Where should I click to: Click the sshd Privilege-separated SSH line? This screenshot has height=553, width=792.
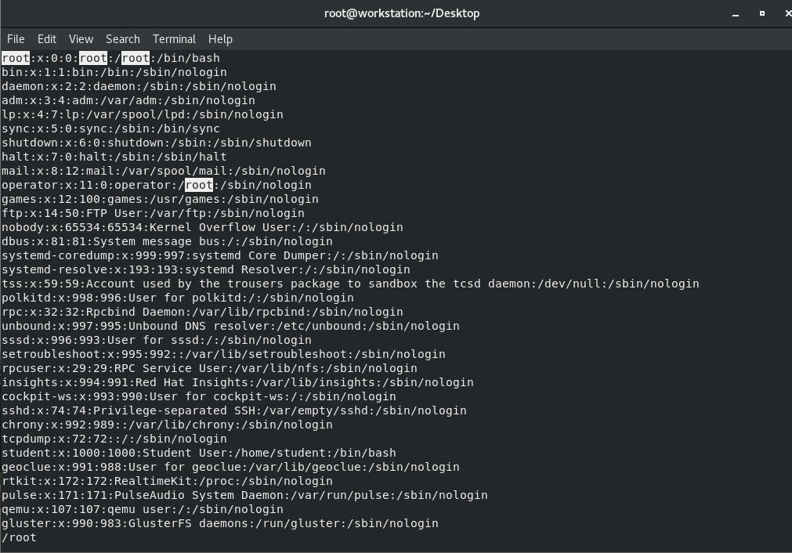pyautogui.click(x=234, y=411)
